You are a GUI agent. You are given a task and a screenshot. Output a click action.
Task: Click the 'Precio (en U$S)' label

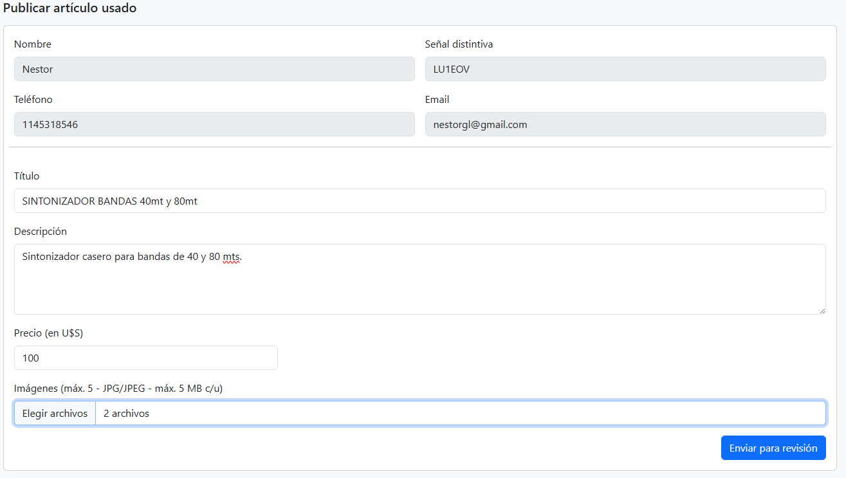click(49, 333)
